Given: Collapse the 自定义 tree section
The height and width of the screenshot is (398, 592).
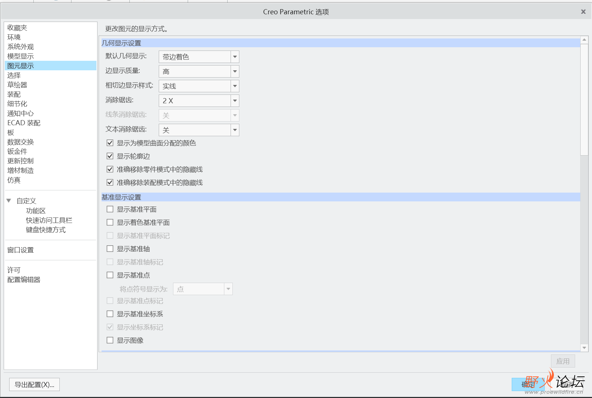Looking at the screenshot, I should point(9,201).
